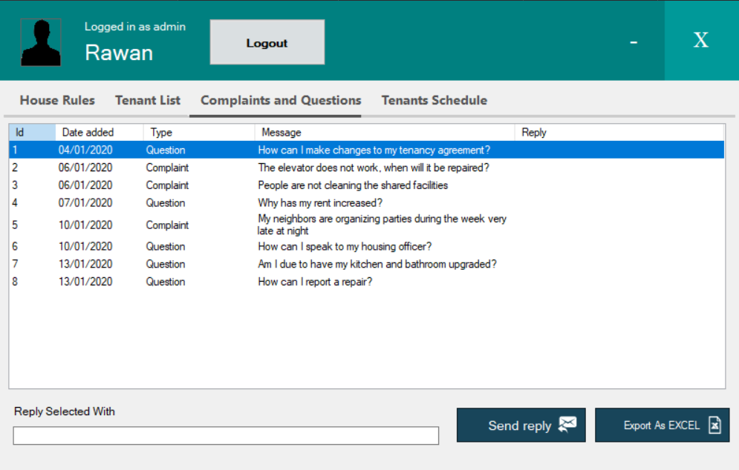Click the 'Logged in as admin' label
Image resolution: width=739 pixels, height=470 pixels.
pyautogui.click(x=135, y=27)
